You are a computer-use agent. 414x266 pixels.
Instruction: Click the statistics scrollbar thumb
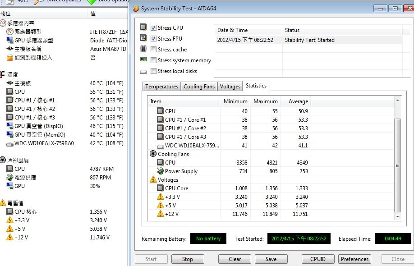pos(398,165)
